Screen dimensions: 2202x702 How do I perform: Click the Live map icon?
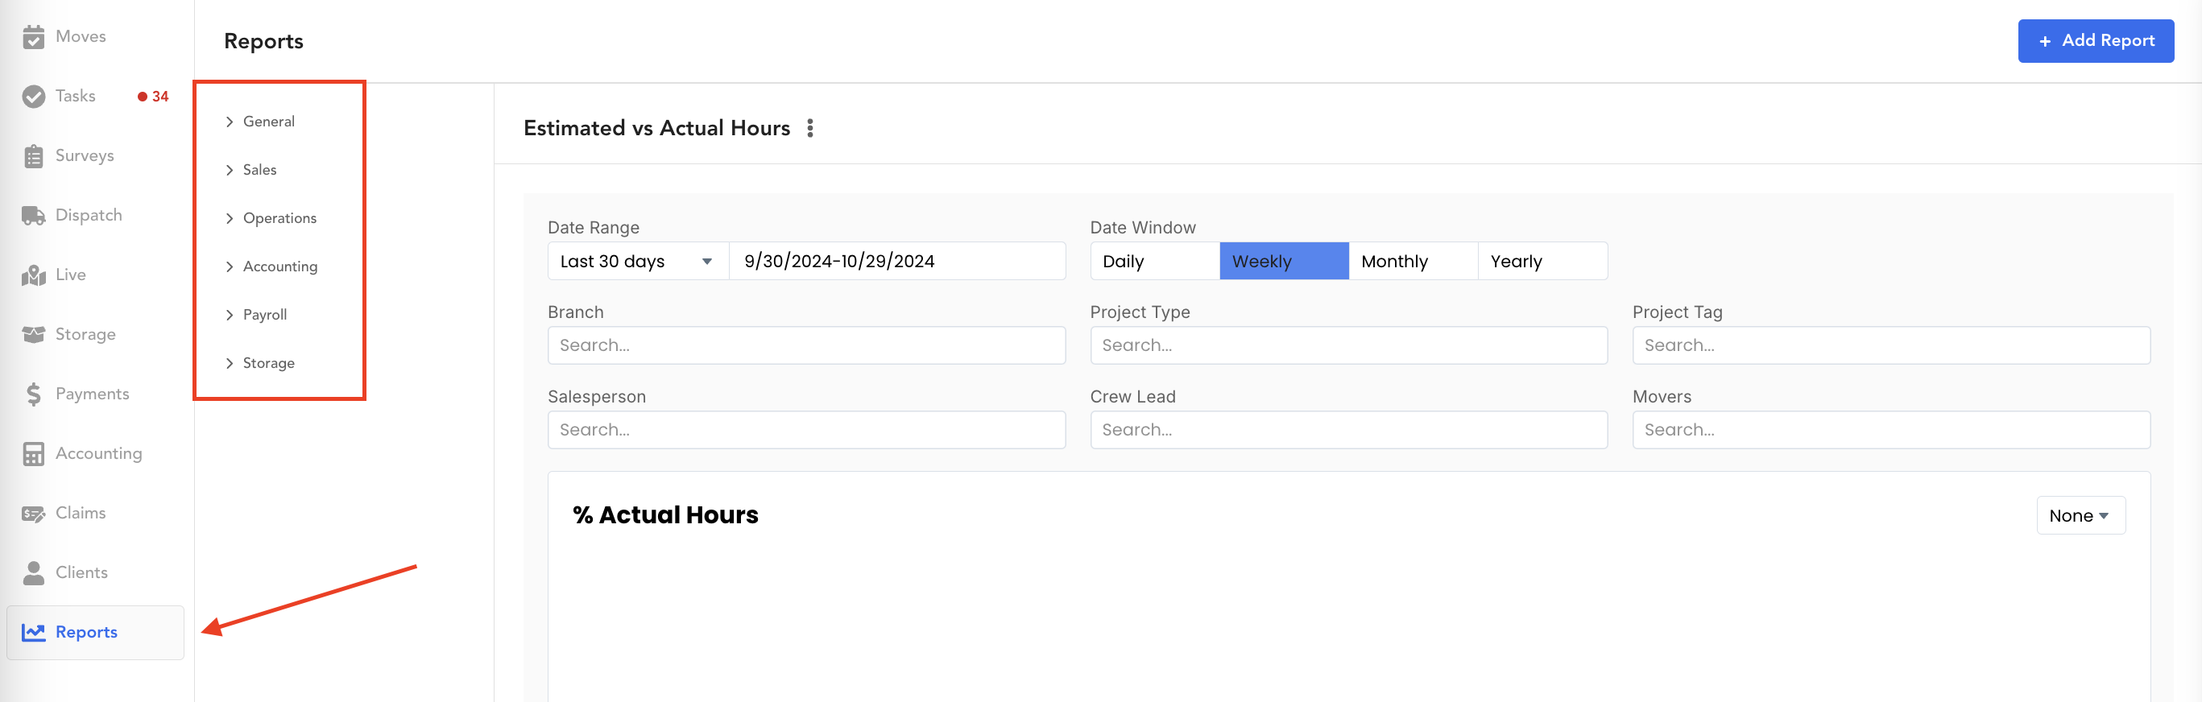point(33,275)
